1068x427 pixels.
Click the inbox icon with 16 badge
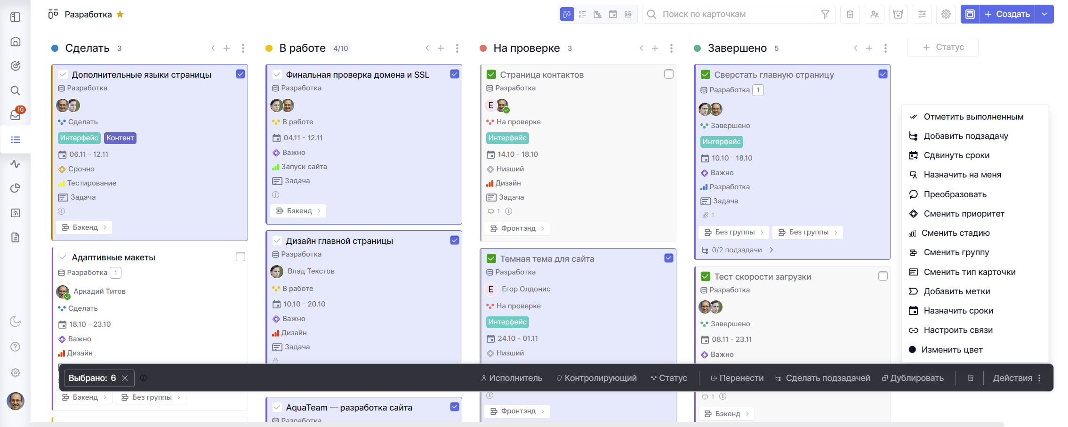pos(16,115)
